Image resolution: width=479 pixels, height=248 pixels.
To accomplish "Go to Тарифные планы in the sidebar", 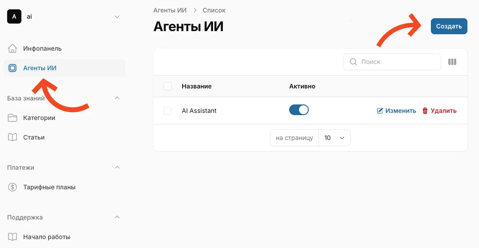I will click(x=49, y=187).
